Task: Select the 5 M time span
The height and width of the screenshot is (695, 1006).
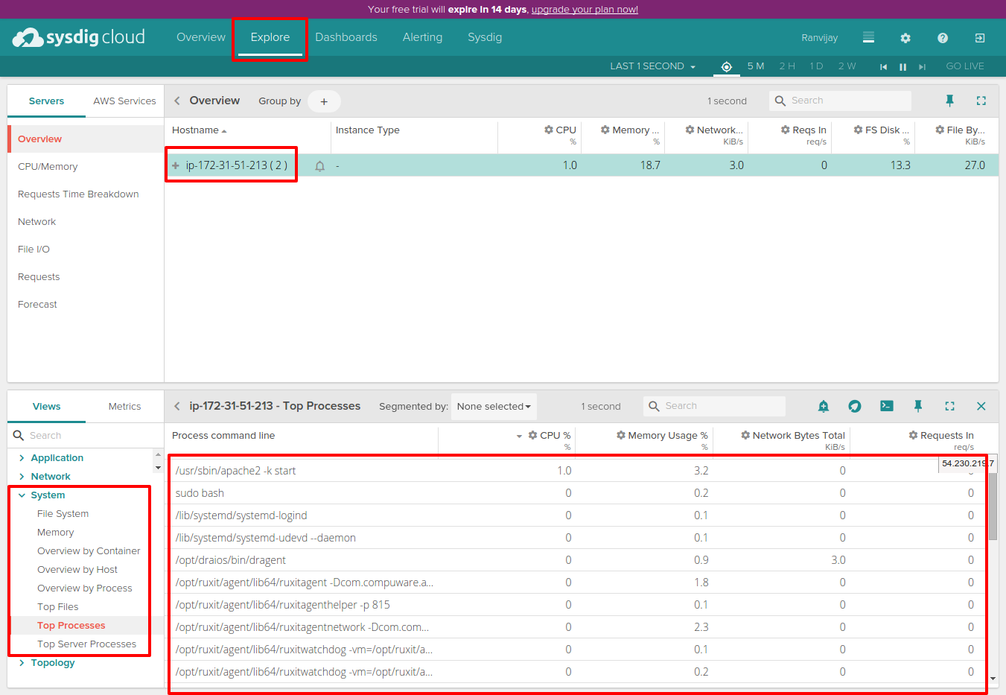Action: click(756, 66)
